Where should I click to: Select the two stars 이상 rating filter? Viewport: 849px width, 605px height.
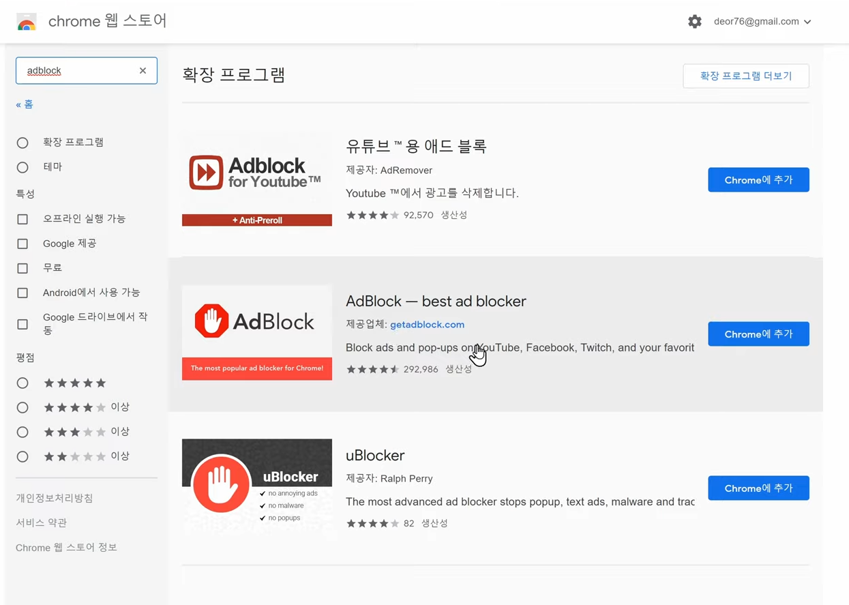[23, 456]
